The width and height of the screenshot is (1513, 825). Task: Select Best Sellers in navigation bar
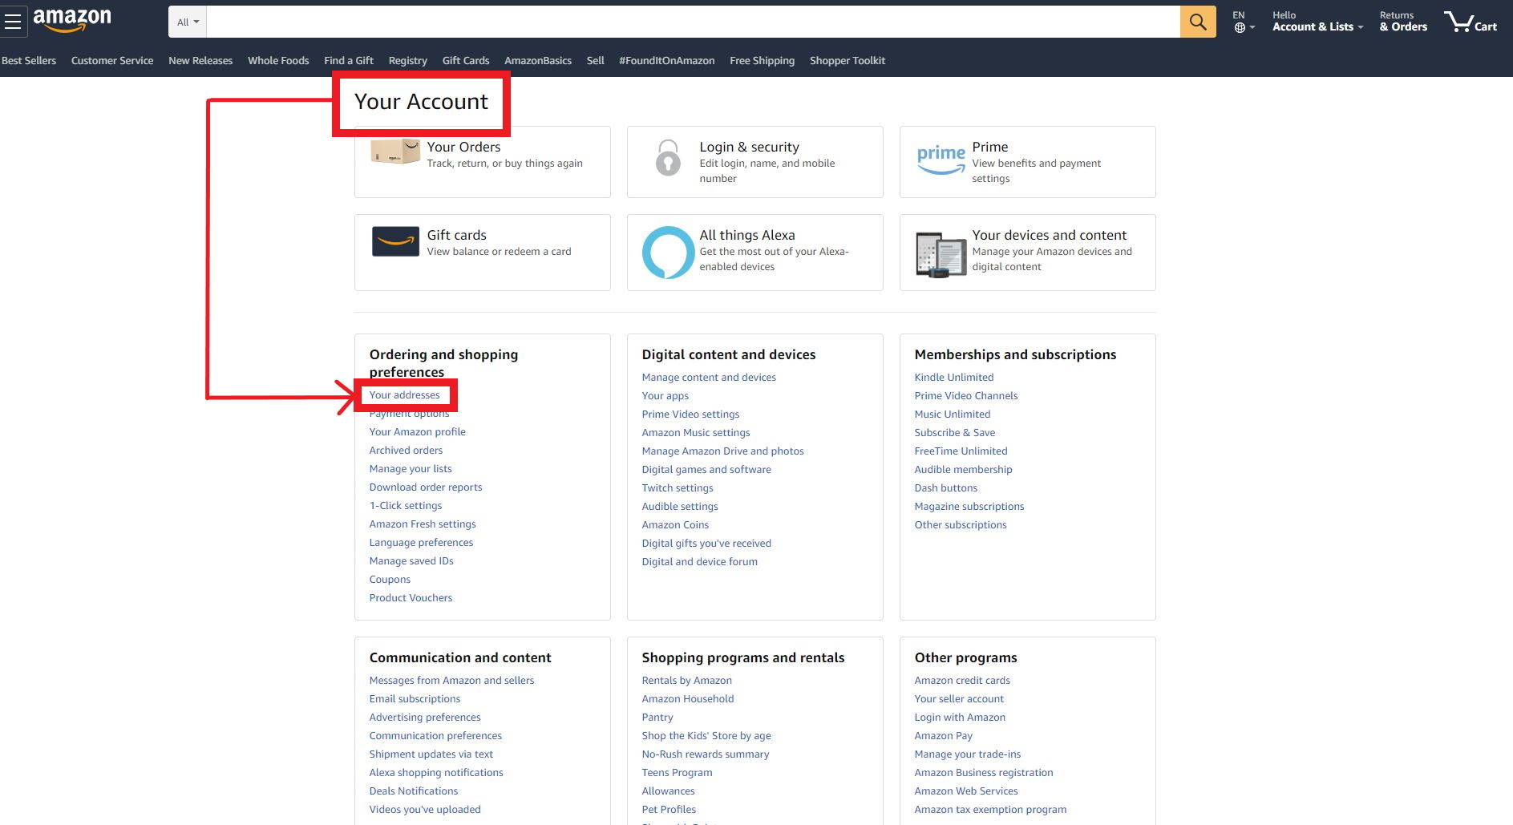coord(29,60)
